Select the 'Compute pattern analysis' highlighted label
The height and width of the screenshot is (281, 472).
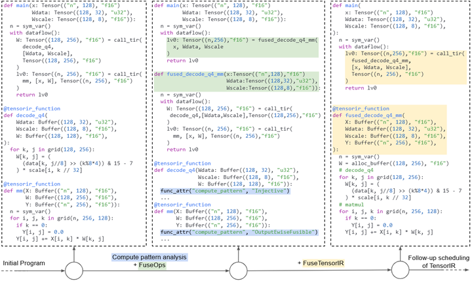[149, 257]
